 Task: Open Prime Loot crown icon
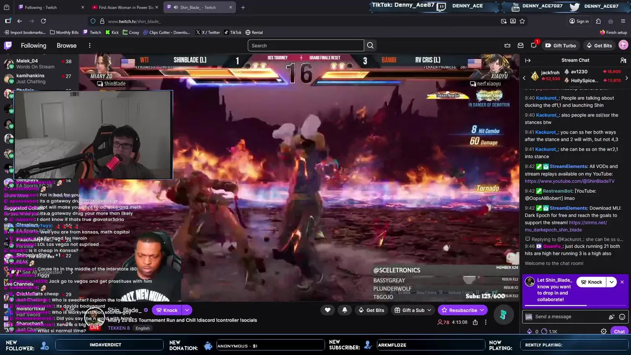(x=507, y=45)
